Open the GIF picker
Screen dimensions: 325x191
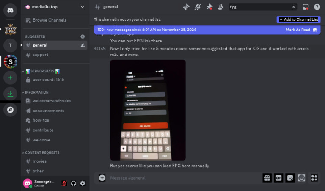(278, 178)
